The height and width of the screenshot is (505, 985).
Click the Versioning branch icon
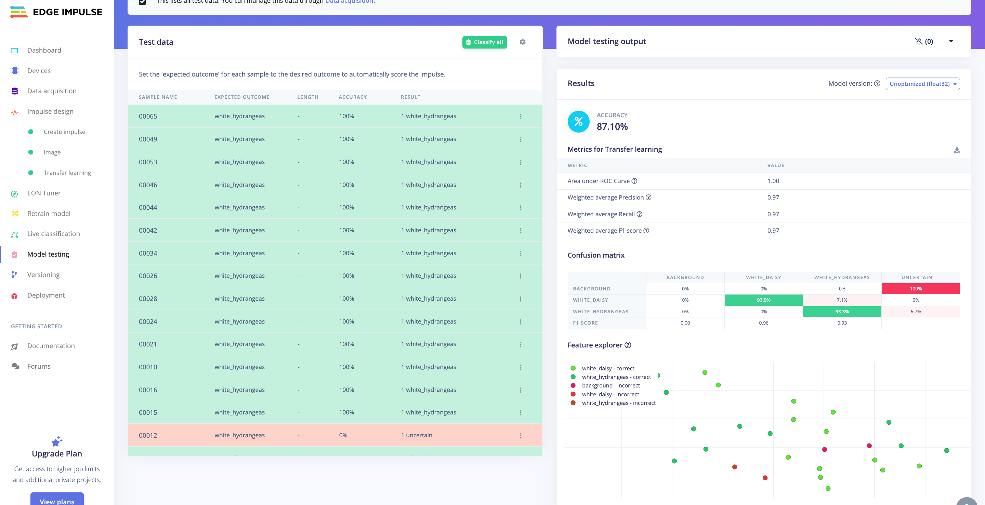click(14, 275)
